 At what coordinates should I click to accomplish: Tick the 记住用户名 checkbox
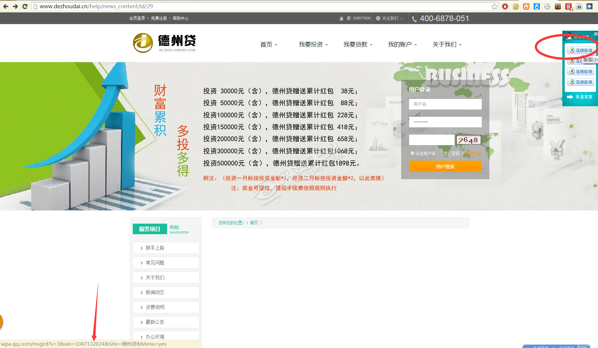tap(412, 153)
